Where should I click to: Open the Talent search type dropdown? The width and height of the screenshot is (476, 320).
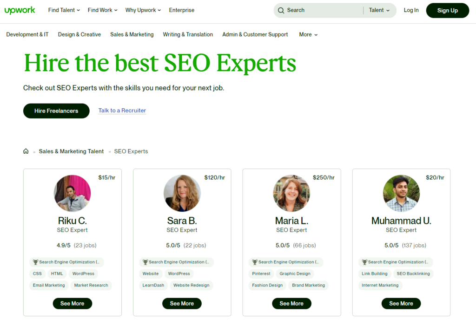[379, 10]
